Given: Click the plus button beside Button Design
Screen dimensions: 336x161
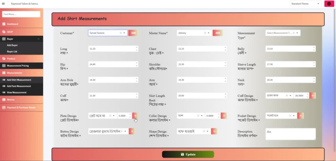Looking at the screenshot, I should pyautogui.click(x=132, y=131).
